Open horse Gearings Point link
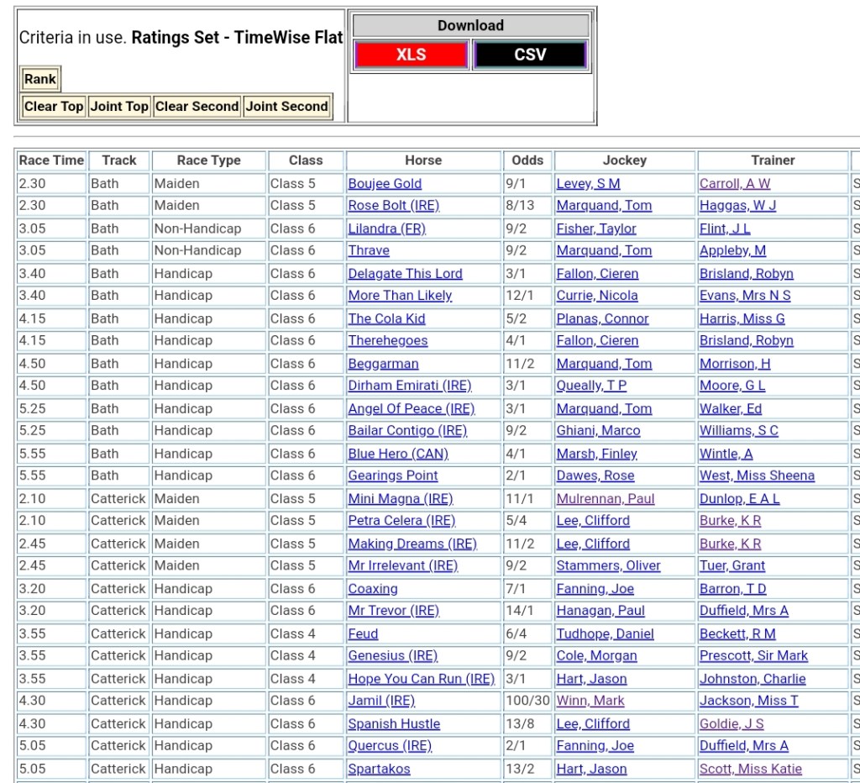 pos(393,476)
